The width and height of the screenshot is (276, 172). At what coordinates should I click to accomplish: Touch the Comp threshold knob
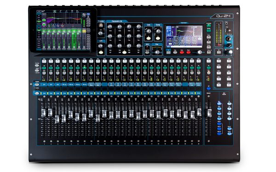click(158, 31)
